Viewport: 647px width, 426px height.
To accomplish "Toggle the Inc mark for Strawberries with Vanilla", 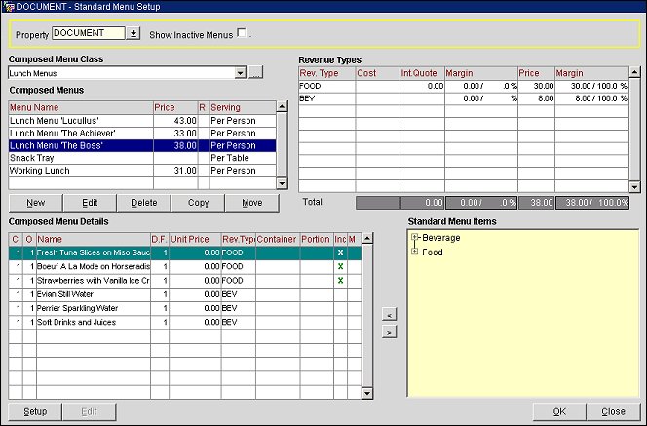I will coord(341,280).
